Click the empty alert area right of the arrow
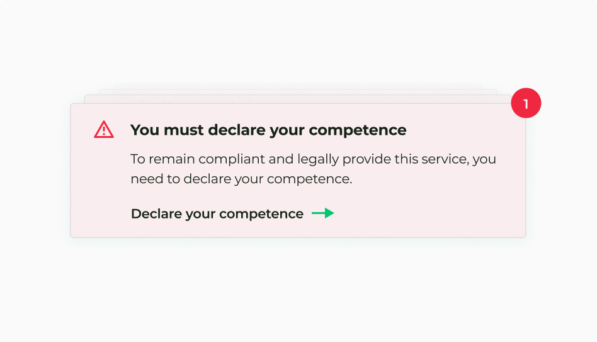Image resolution: width=597 pixels, height=342 pixels. click(x=428, y=214)
